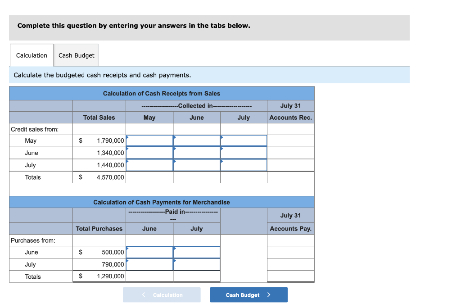Click the May Accounts Rec. cell
The image size is (461, 308).
290,140
